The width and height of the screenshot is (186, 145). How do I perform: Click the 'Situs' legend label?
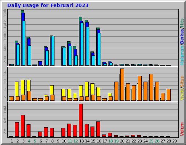point(182,82)
